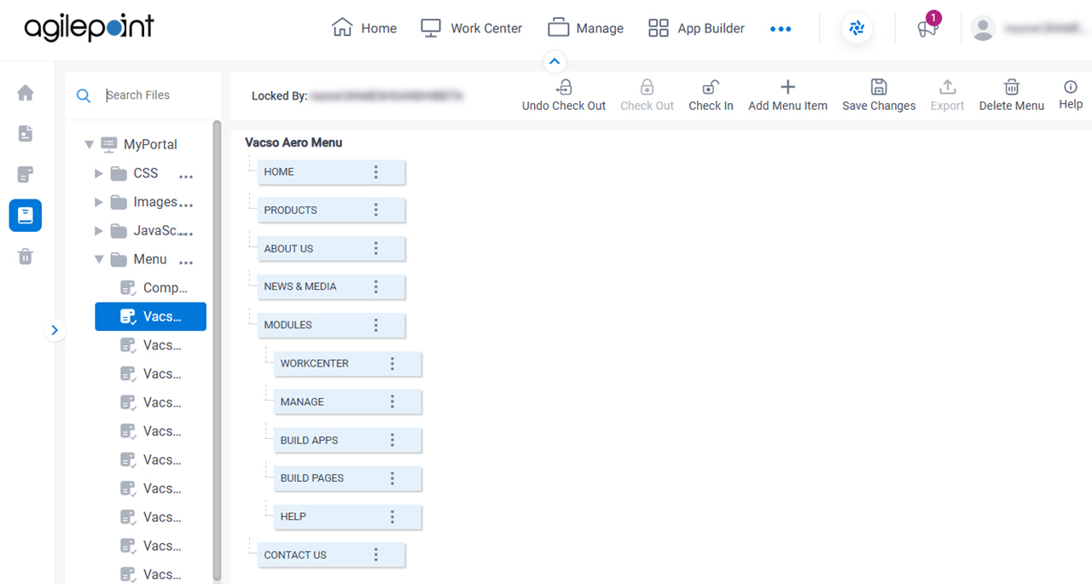Image resolution: width=1092 pixels, height=584 pixels.
Task: Open options for MODULES item
Action: tap(375, 326)
